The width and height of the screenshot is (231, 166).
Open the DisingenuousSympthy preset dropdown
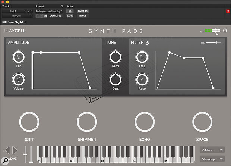(49, 11)
